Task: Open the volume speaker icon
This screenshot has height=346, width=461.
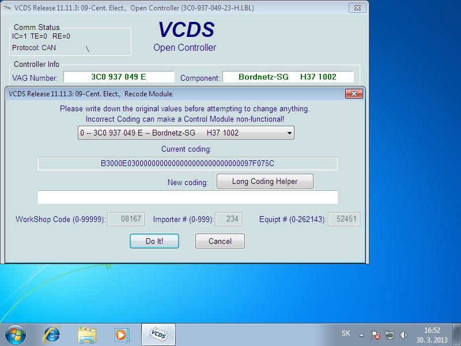Action: point(403,335)
